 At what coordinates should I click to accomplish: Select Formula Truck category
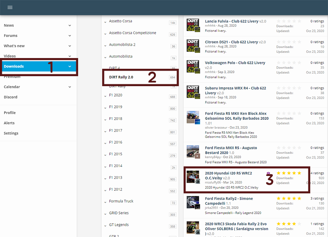[x=121, y=201]
